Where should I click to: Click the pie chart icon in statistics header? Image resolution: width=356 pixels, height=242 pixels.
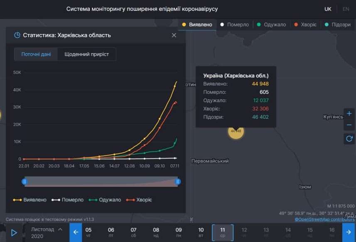point(17,35)
